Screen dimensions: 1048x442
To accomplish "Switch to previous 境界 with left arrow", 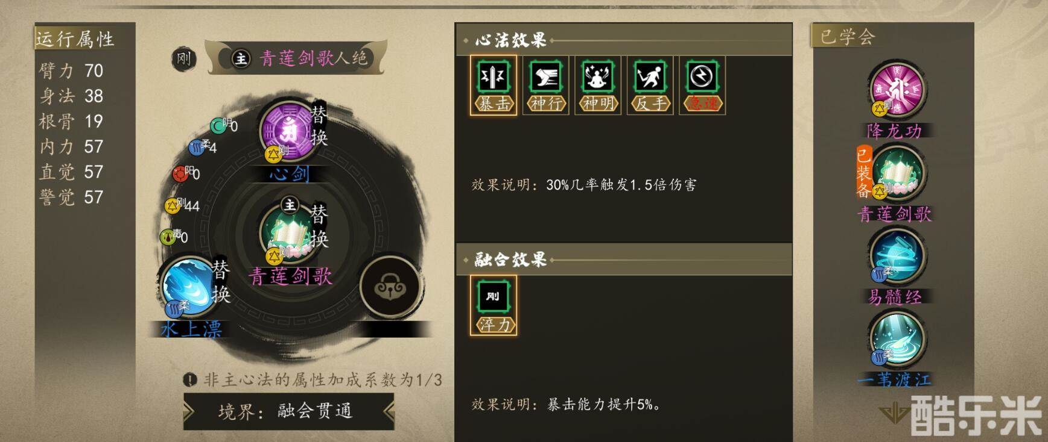I will [188, 412].
